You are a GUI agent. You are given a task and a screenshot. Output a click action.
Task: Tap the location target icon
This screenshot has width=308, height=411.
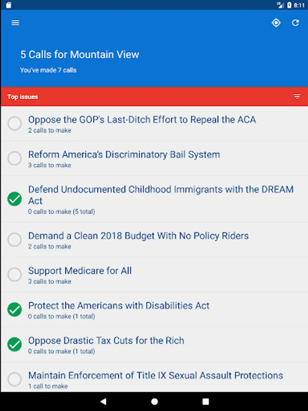point(276,23)
